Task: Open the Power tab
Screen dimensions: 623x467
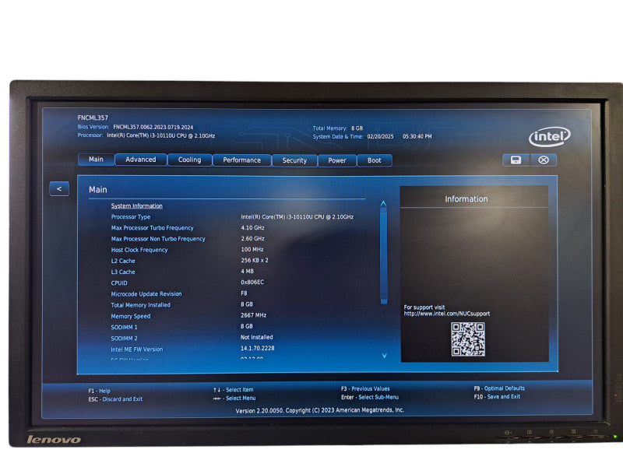Action: [337, 160]
